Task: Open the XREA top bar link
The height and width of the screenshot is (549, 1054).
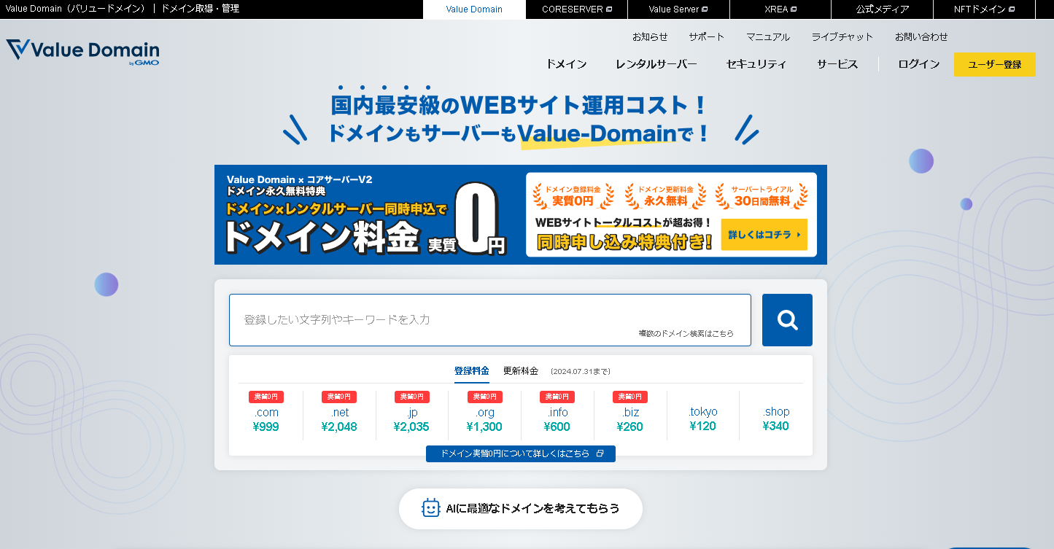Action: tap(780, 9)
